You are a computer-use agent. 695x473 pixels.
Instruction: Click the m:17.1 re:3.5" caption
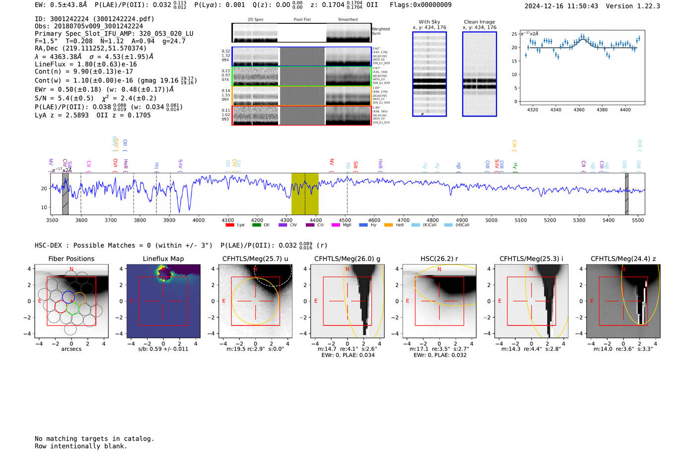point(439,349)
